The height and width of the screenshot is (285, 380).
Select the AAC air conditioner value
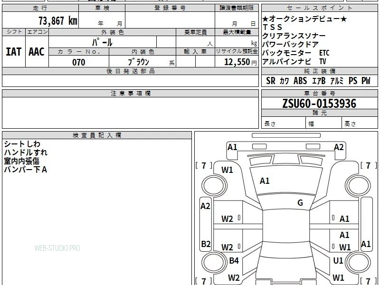[37, 52]
